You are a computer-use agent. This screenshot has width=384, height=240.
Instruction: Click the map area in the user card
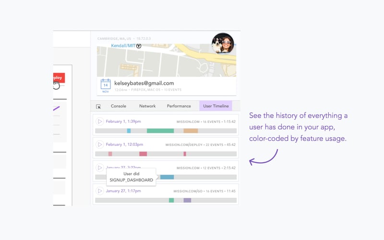(x=167, y=60)
